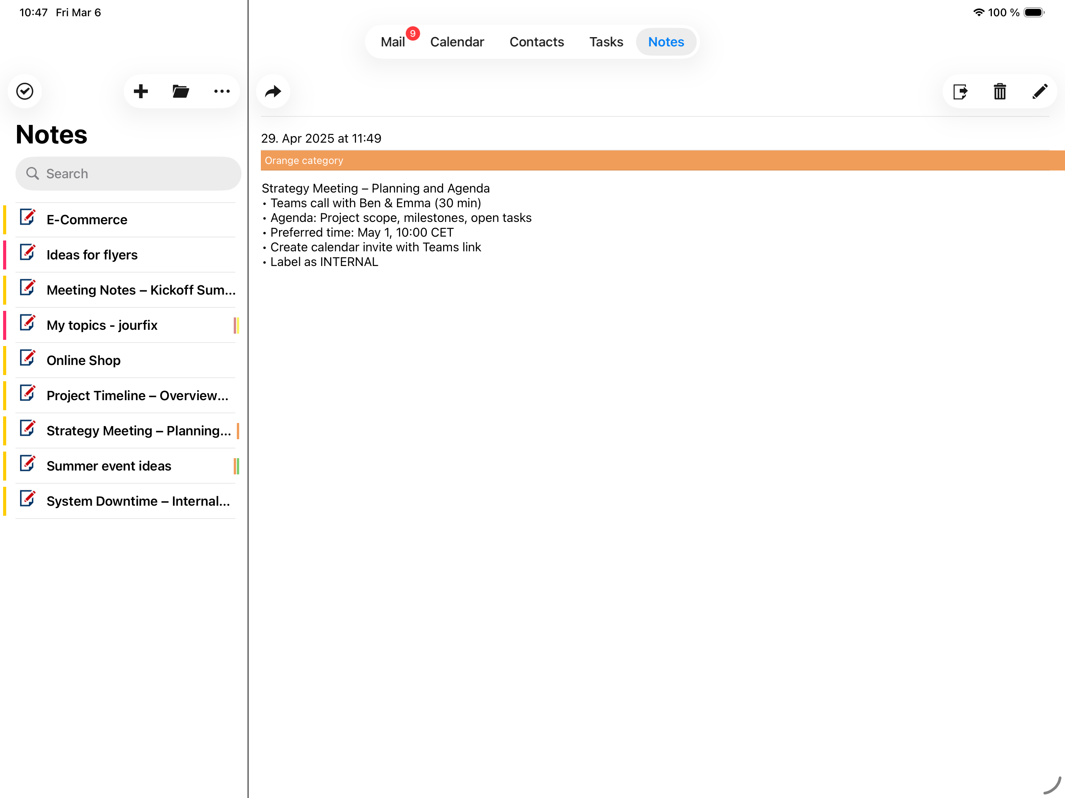
Task: Click the Create calendar invite line
Action: [x=372, y=247]
